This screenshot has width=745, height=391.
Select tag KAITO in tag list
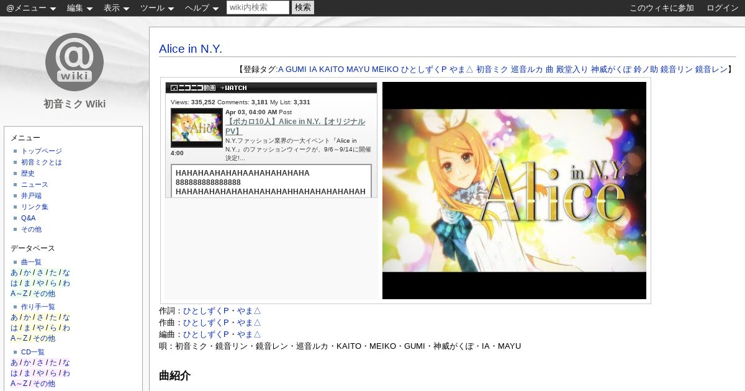click(332, 70)
